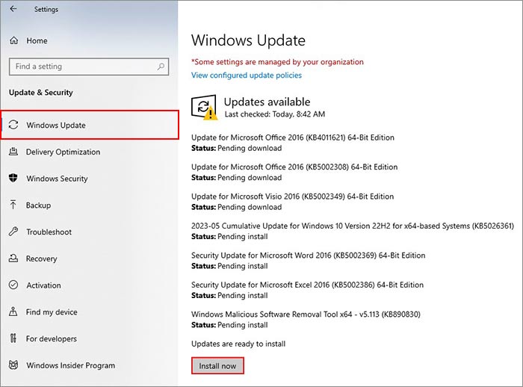Image resolution: width=523 pixels, height=387 pixels.
Task: Click the For developers tools icon
Action: coord(13,338)
